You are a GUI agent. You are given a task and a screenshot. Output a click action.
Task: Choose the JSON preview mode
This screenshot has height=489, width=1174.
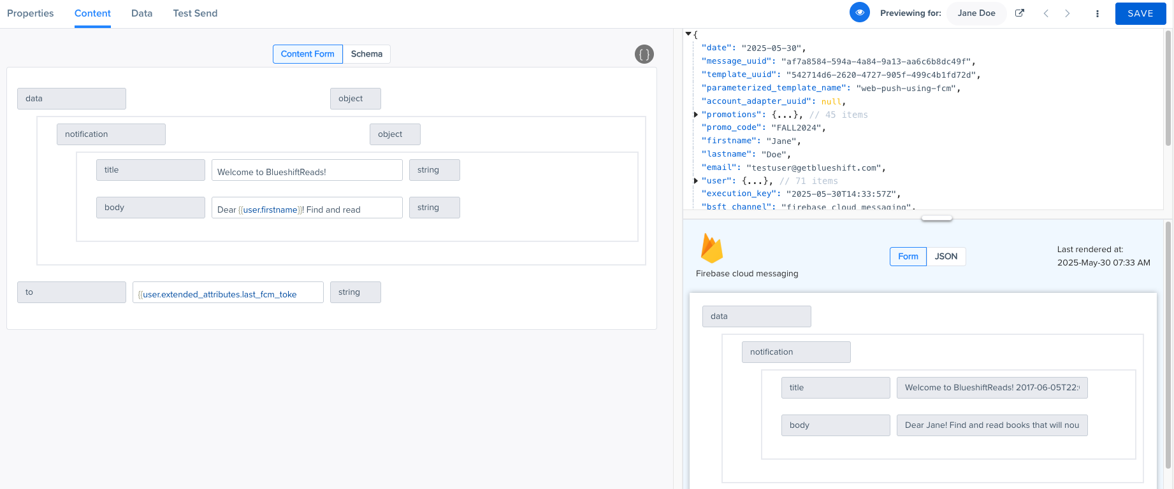[946, 257]
